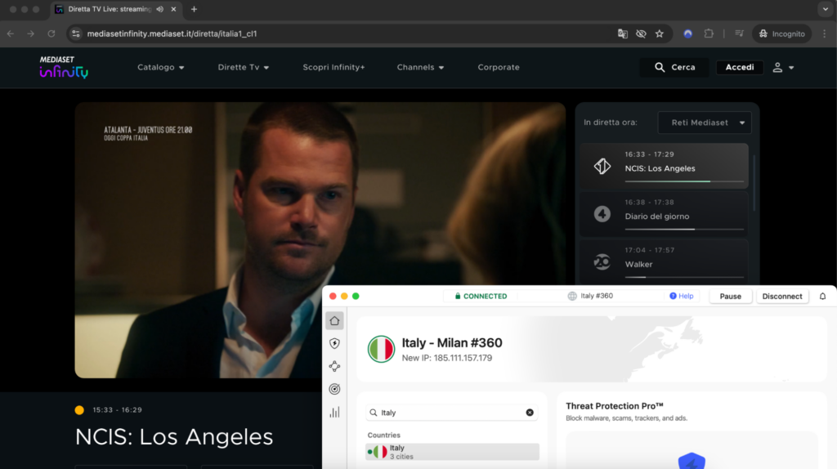Open the Corporate link
This screenshot has width=837, height=469.
coord(499,67)
